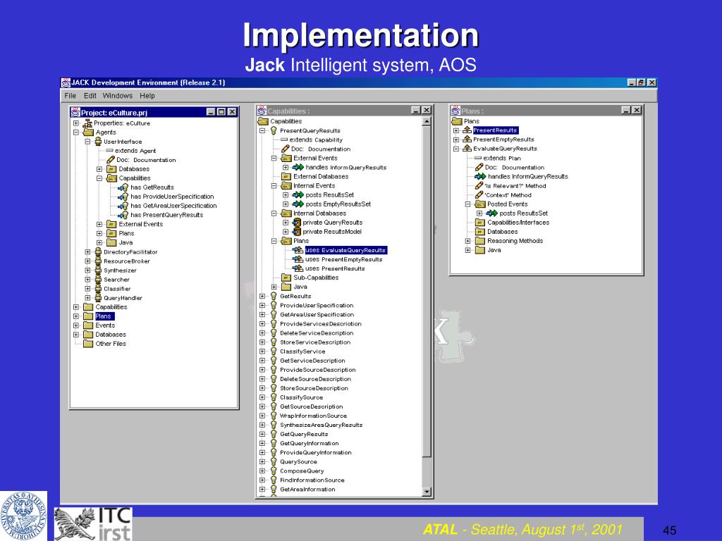Maximize the Project: eCulture.prj window
Image resolution: width=722 pixels, height=541 pixels.
coord(221,112)
